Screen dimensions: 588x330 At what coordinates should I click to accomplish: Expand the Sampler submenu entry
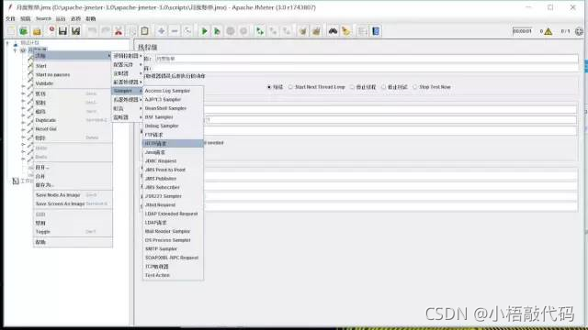click(x=128, y=91)
